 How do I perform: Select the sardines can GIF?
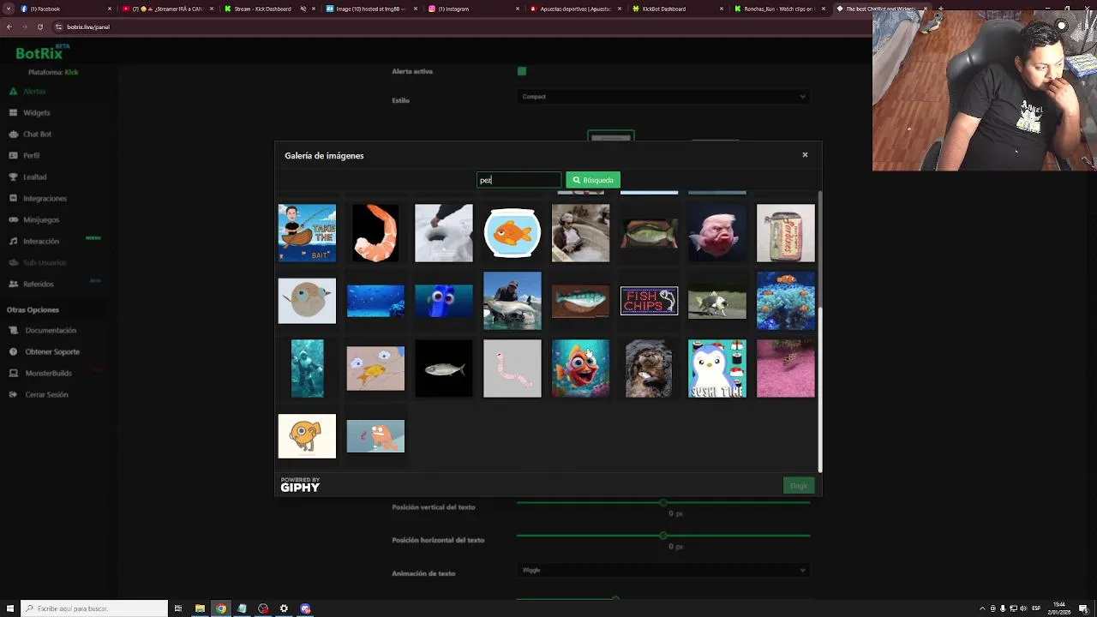coord(786,232)
